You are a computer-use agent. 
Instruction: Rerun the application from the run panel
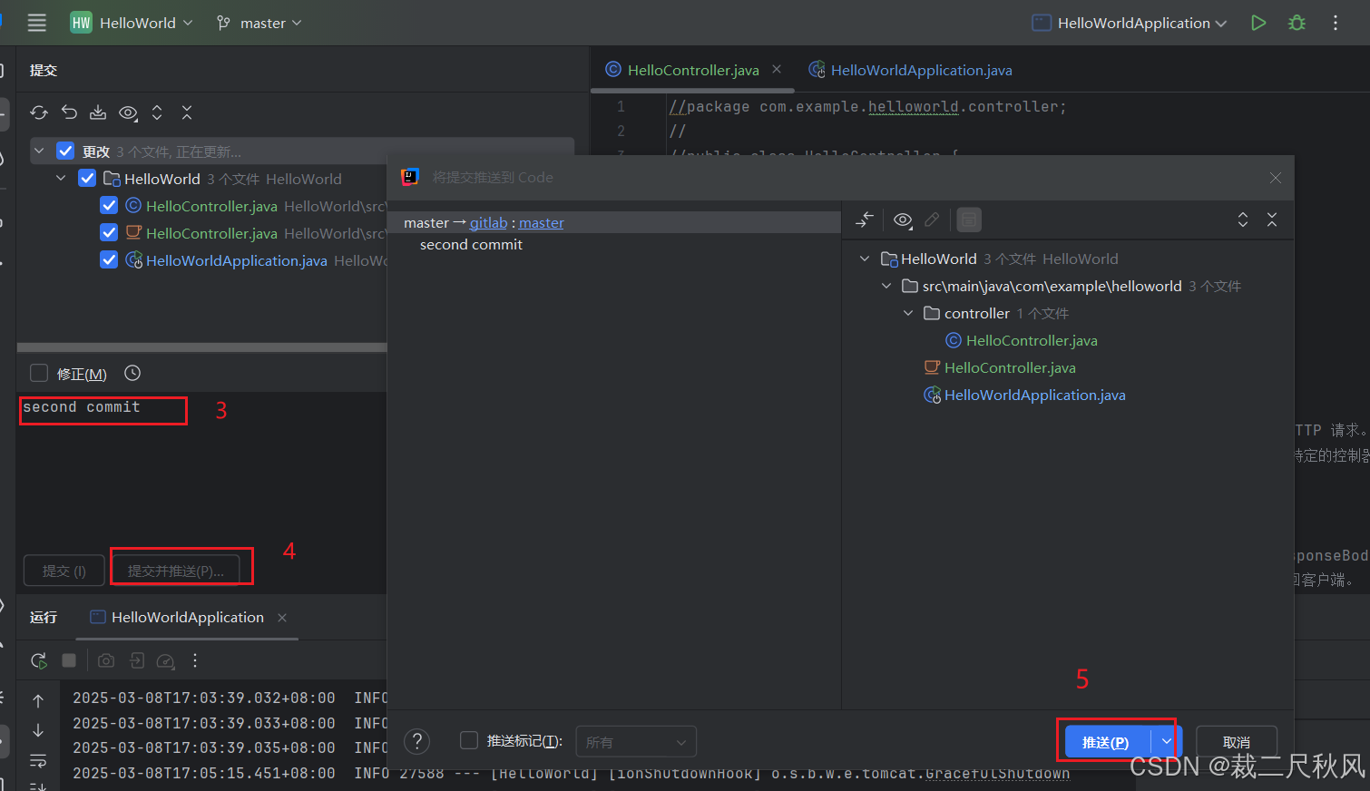pyautogui.click(x=37, y=660)
